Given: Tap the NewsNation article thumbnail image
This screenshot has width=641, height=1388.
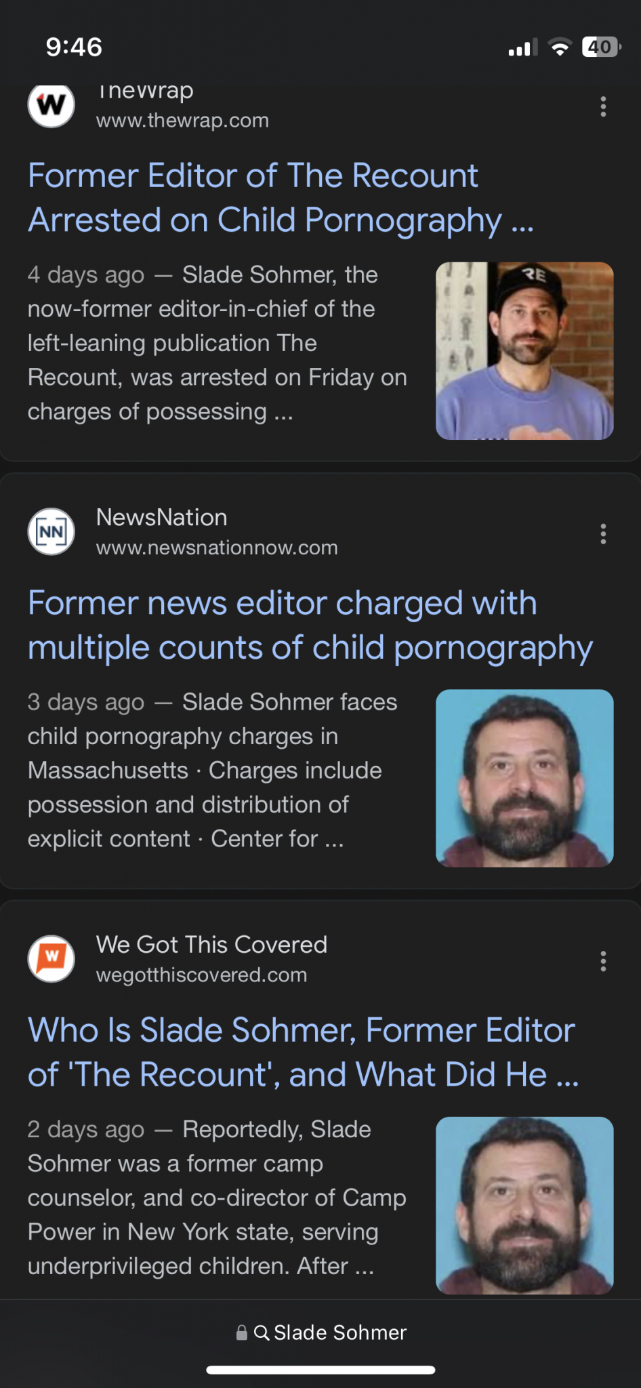Looking at the screenshot, I should (524, 778).
